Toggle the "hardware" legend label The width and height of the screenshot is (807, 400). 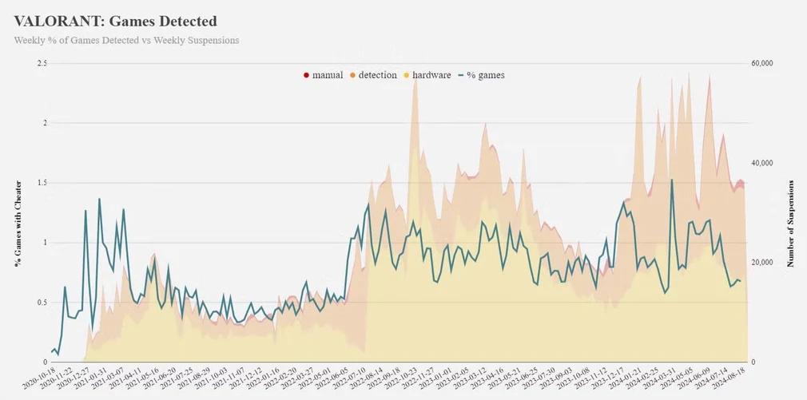pos(431,75)
